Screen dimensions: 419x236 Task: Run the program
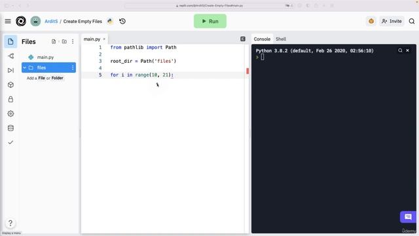(210, 21)
